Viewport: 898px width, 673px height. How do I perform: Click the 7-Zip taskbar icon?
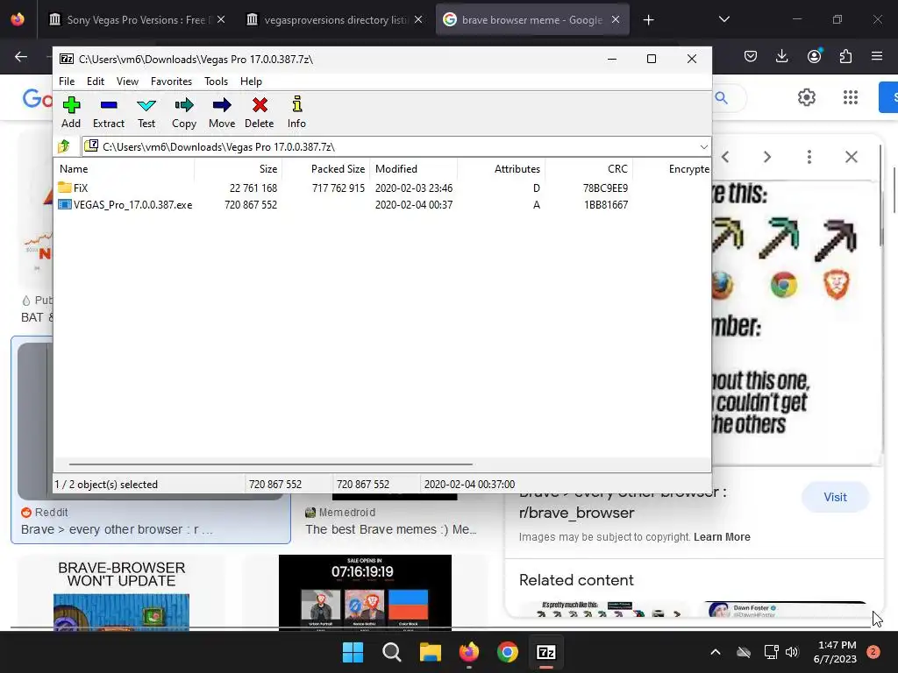pyautogui.click(x=546, y=652)
